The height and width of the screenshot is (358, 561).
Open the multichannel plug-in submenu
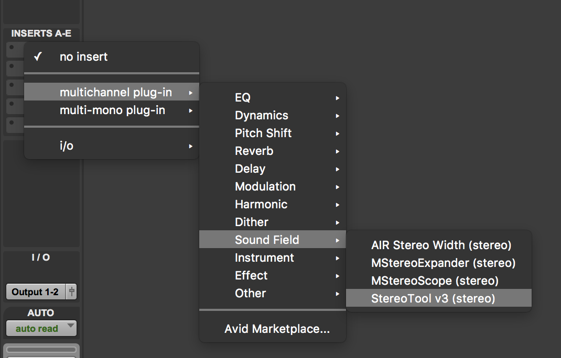tap(111, 92)
